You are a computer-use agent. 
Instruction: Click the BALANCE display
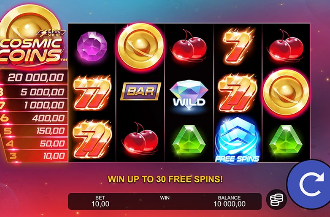(230, 201)
